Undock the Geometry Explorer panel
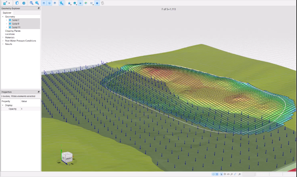 point(39,8)
